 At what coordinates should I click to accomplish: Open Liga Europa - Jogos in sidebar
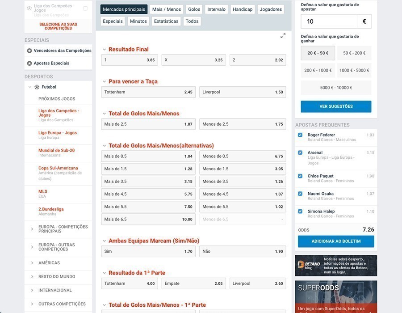click(58, 133)
